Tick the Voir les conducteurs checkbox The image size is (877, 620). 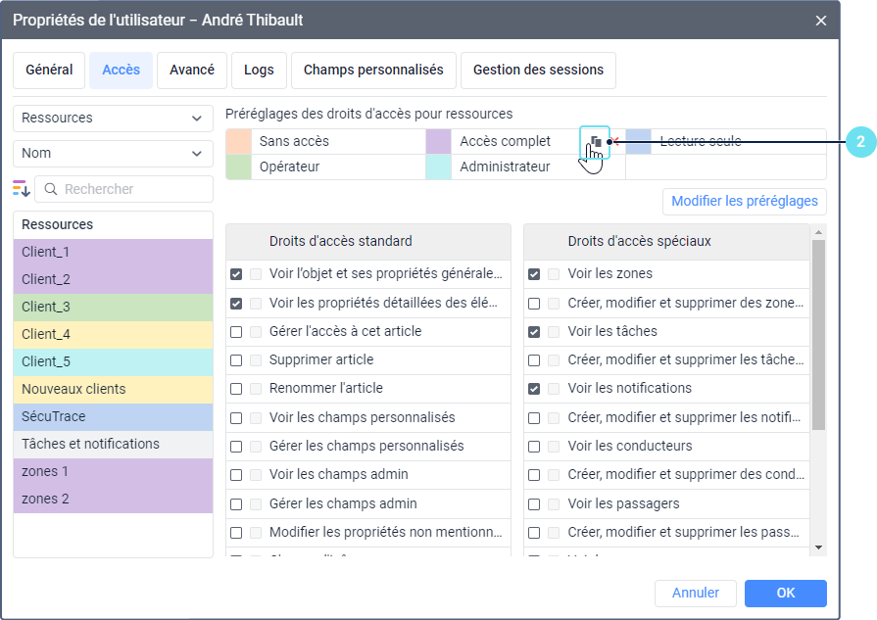pos(534,446)
